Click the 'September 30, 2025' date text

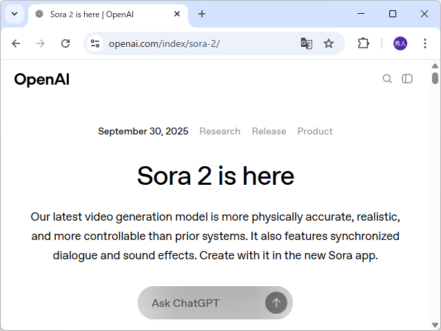(x=143, y=131)
